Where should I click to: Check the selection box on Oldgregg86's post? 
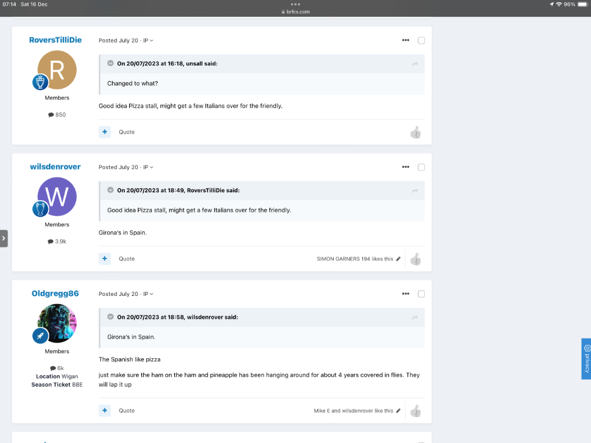(x=421, y=294)
